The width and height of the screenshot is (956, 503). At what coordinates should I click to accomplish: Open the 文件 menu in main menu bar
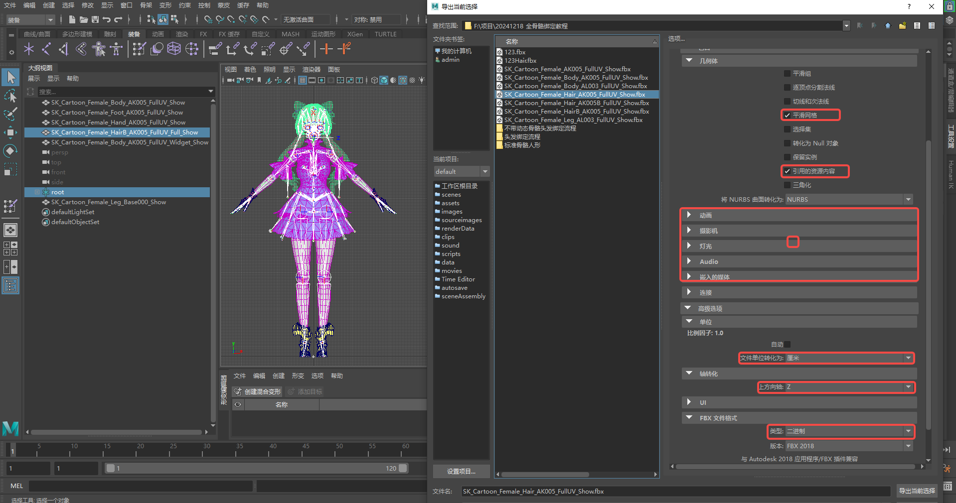tap(10, 5)
